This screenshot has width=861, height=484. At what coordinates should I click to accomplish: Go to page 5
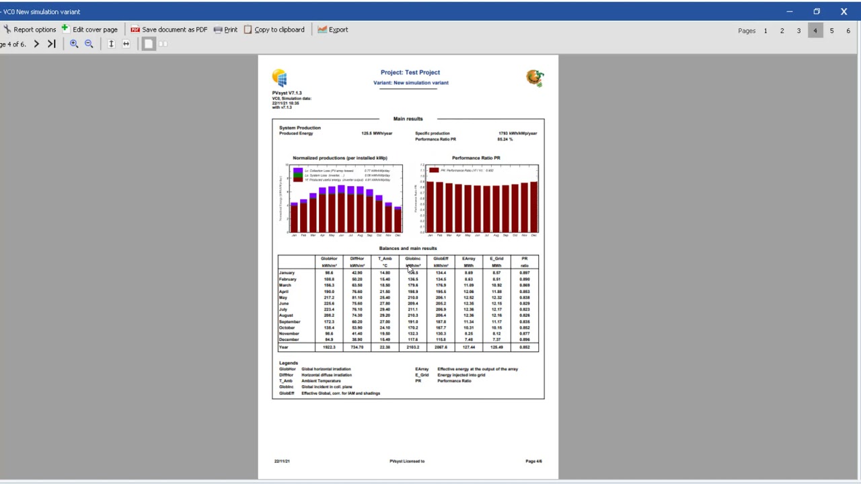[x=832, y=31]
